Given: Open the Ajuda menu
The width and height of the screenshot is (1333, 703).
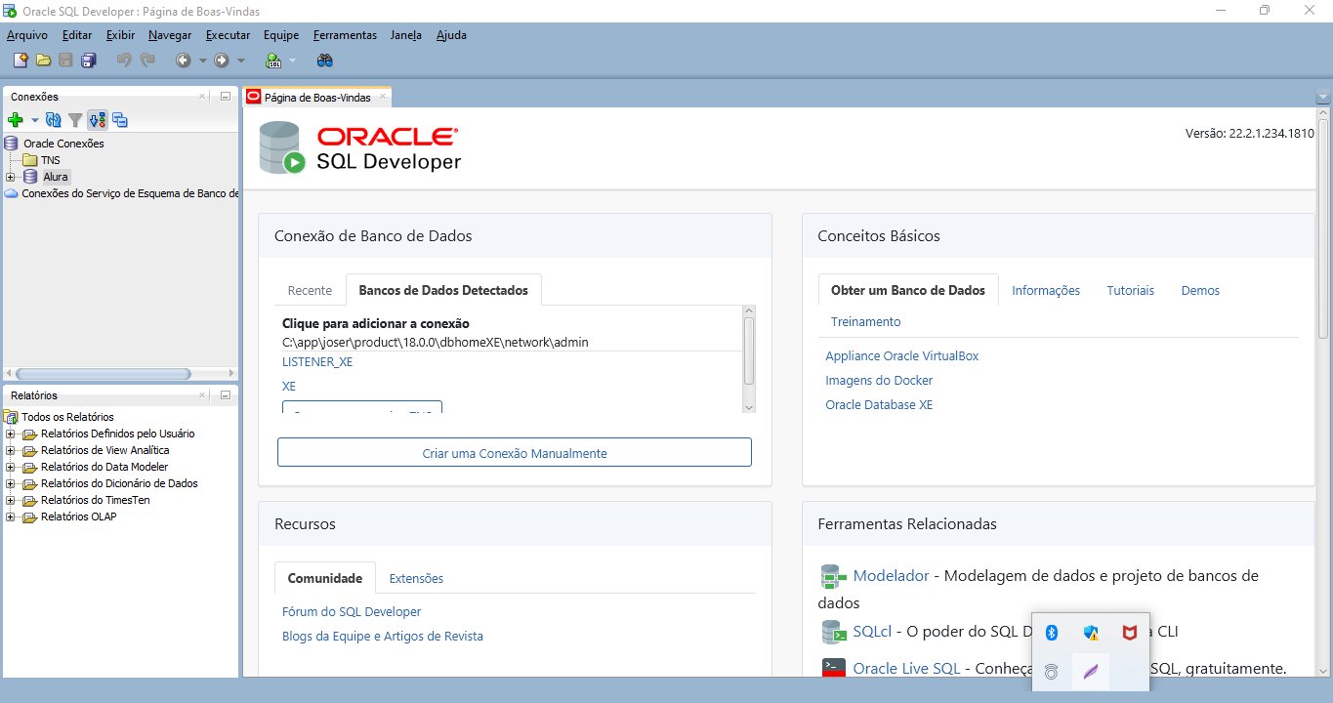Looking at the screenshot, I should tap(451, 35).
